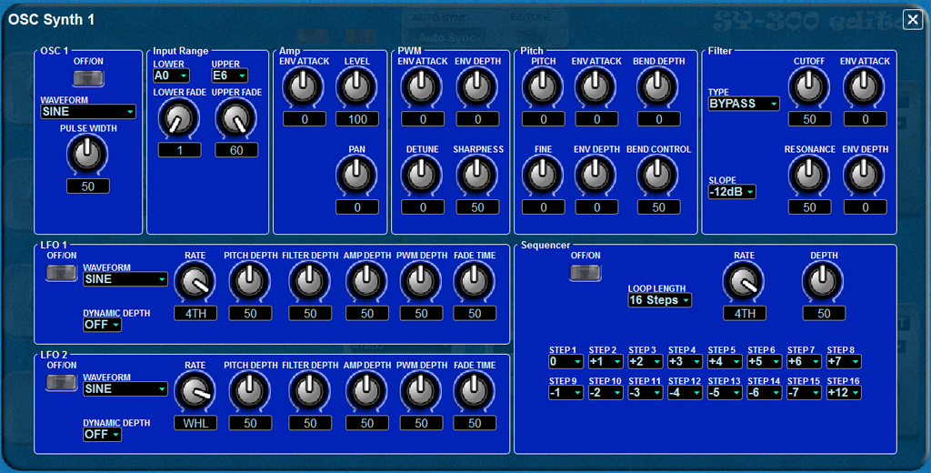931x473 pixels.
Task: Open the STEP 12 value dropdown
Action: pos(685,392)
